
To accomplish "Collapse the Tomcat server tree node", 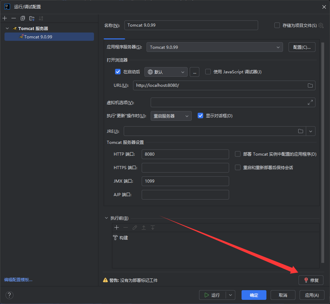I will 7,28.
